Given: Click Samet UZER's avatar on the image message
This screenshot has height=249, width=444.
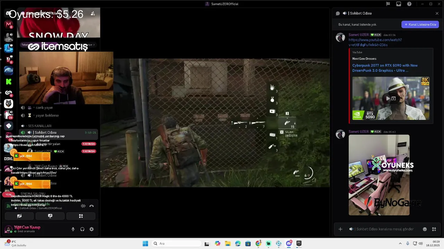Looking at the screenshot, I should 340,134.
